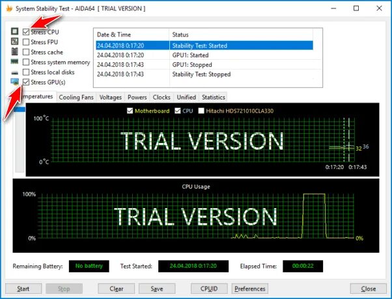Click the AIDA64 flame icon in title bar
This screenshot has width=392, height=299.
pyautogui.click(x=9, y=8)
